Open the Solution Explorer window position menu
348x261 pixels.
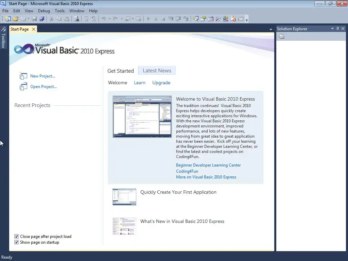[332, 29]
